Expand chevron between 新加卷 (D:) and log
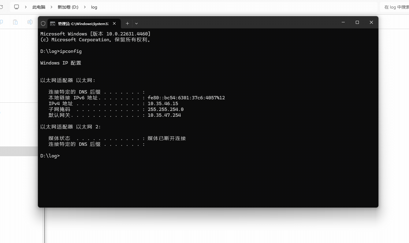Image resolution: width=409 pixels, height=243 pixels. [x=84, y=7]
